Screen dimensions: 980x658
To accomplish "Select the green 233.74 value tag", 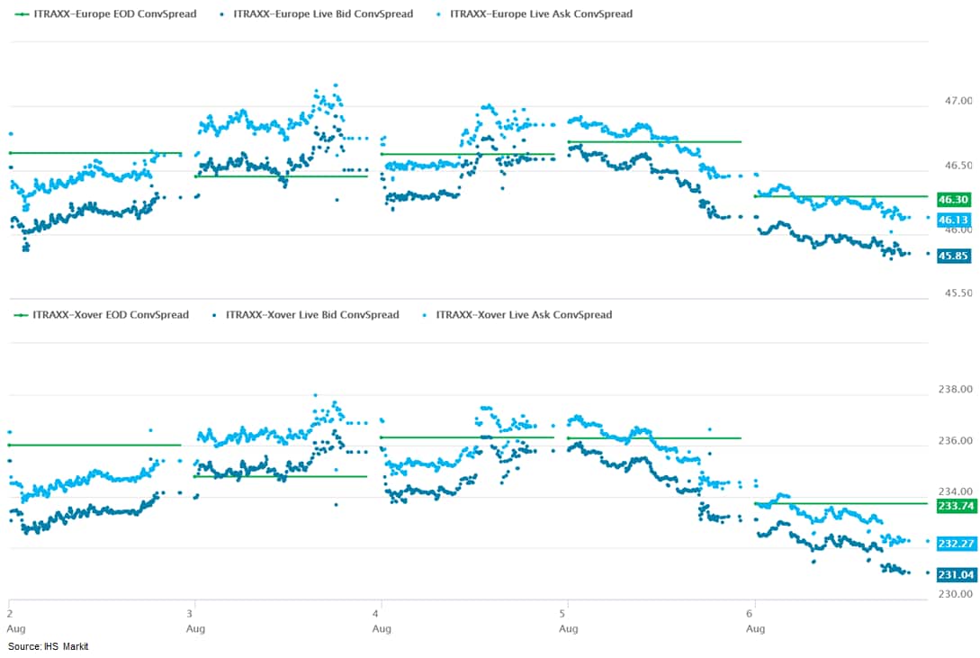I will point(956,506).
